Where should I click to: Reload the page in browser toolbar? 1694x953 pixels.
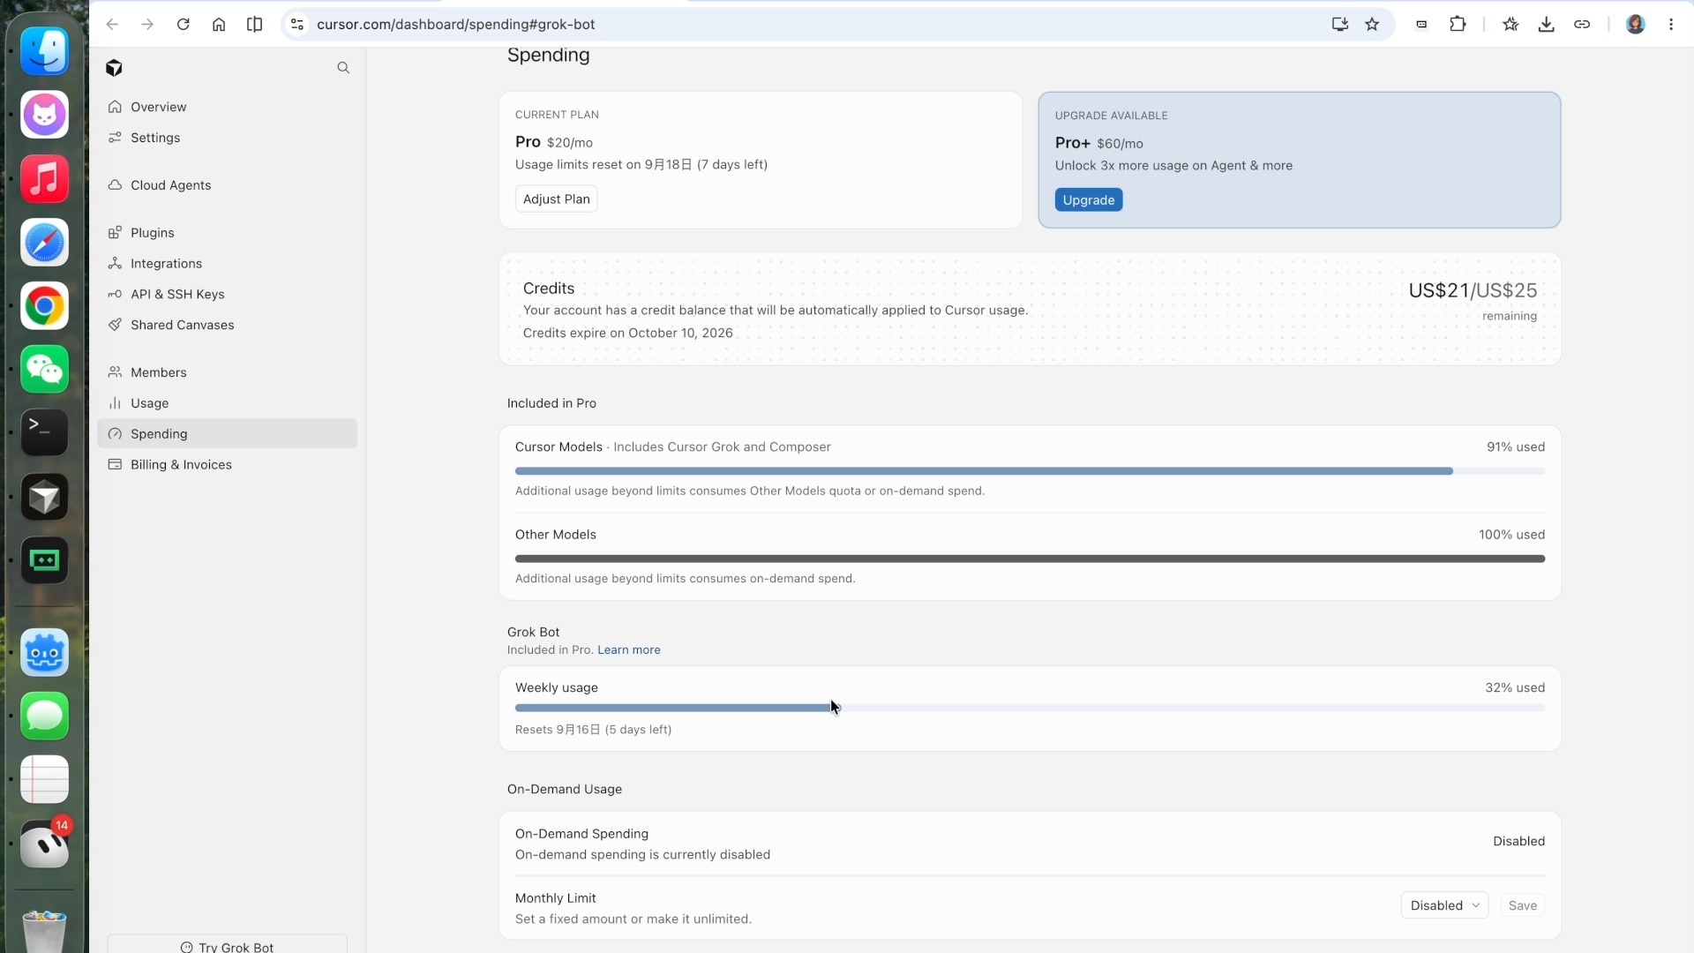pos(184,25)
